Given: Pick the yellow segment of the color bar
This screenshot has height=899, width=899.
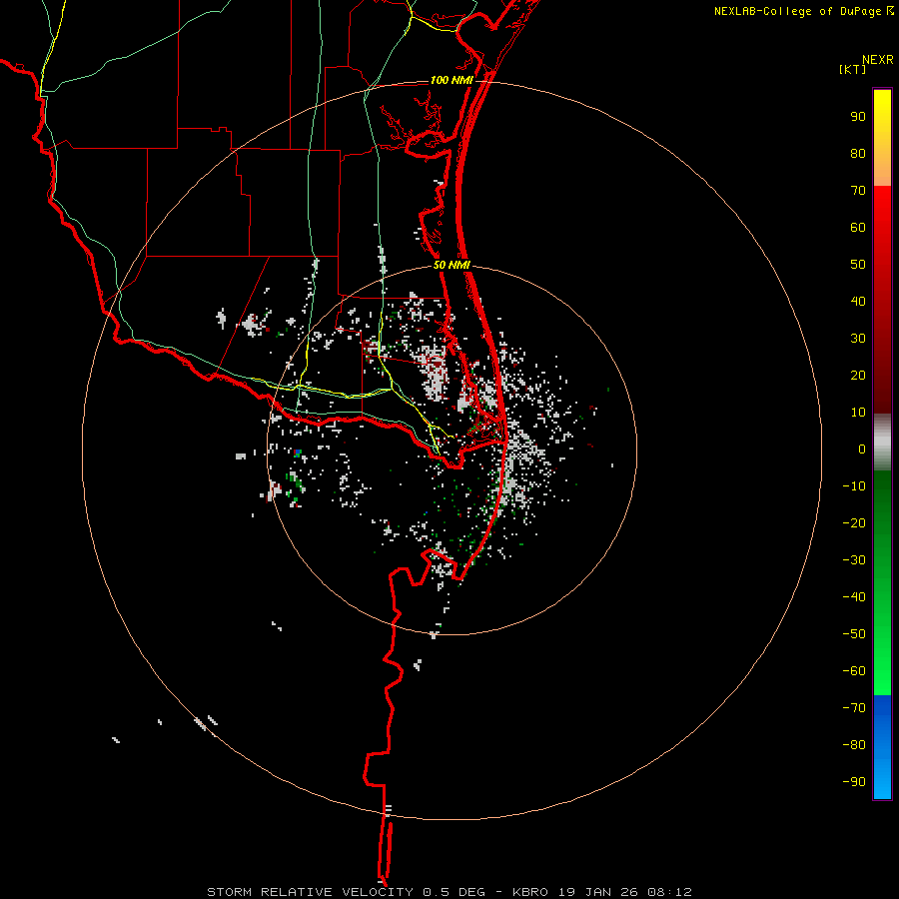Looking at the screenshot, I should click(x=882, y=138).
